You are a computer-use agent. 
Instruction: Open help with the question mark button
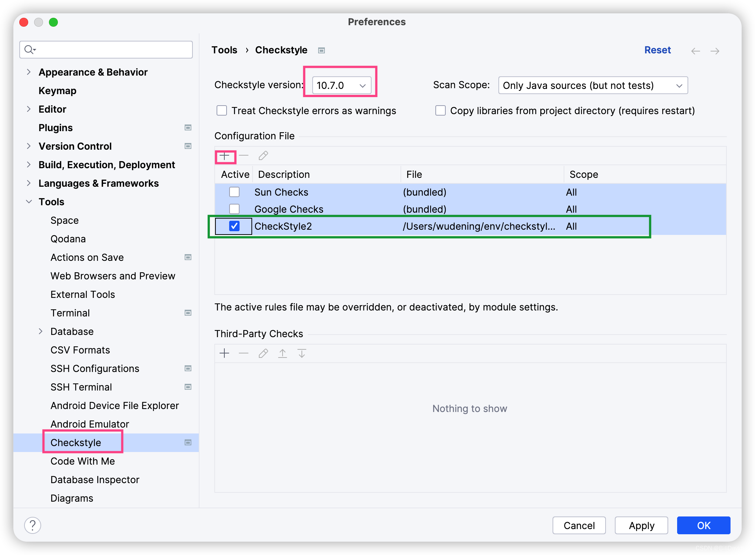(33, 525)
